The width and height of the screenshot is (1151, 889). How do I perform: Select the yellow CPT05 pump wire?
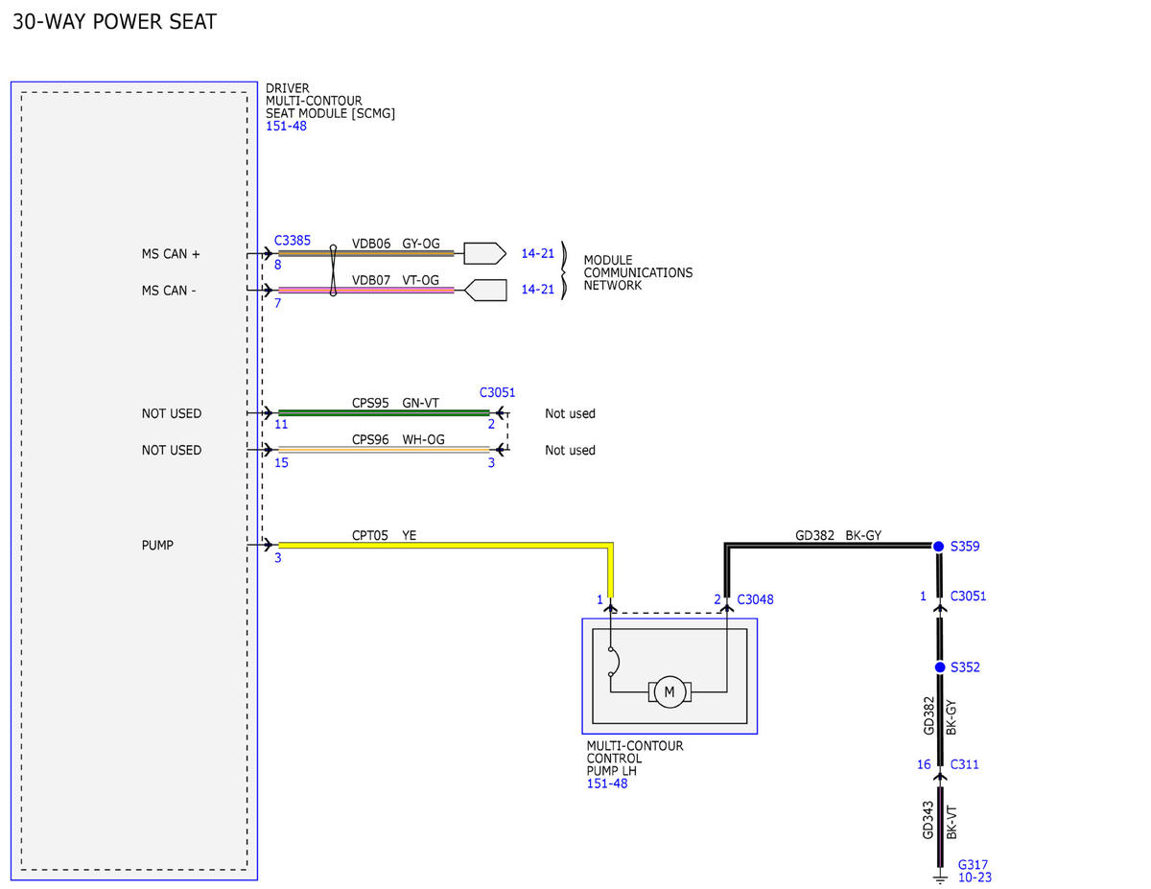coord(445,546)
